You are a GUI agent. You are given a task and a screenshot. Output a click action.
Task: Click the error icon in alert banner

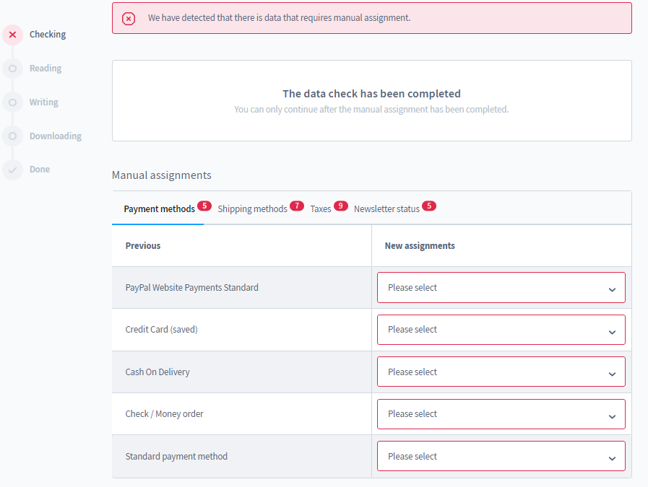129,18
